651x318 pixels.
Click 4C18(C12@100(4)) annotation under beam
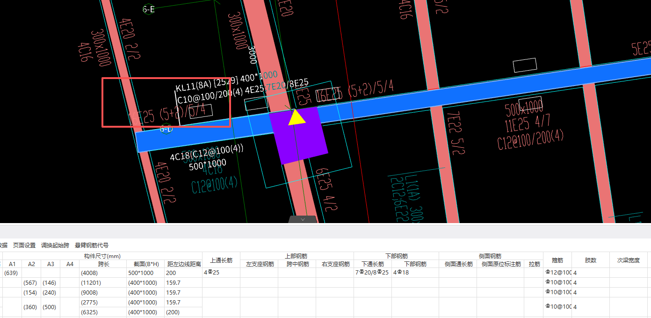[x=207, y=153]
